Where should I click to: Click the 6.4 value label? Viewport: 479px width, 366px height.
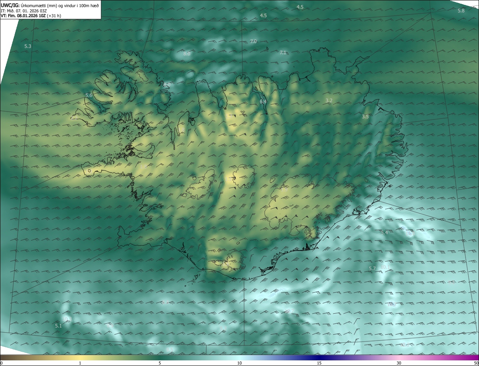pos(263,102)
